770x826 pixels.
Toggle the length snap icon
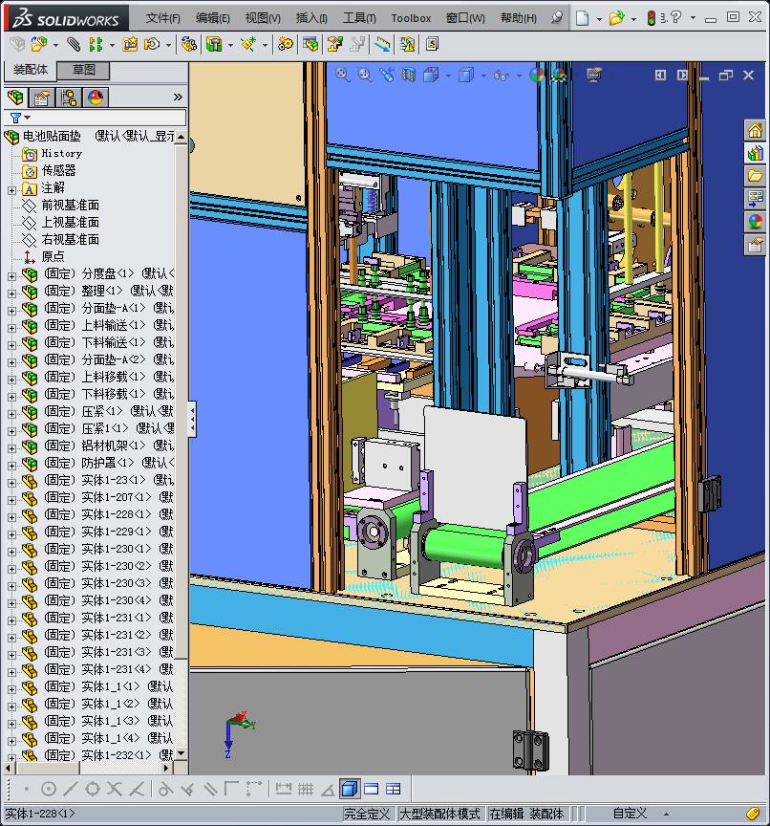pyautogui.click(x=283, y=789)
